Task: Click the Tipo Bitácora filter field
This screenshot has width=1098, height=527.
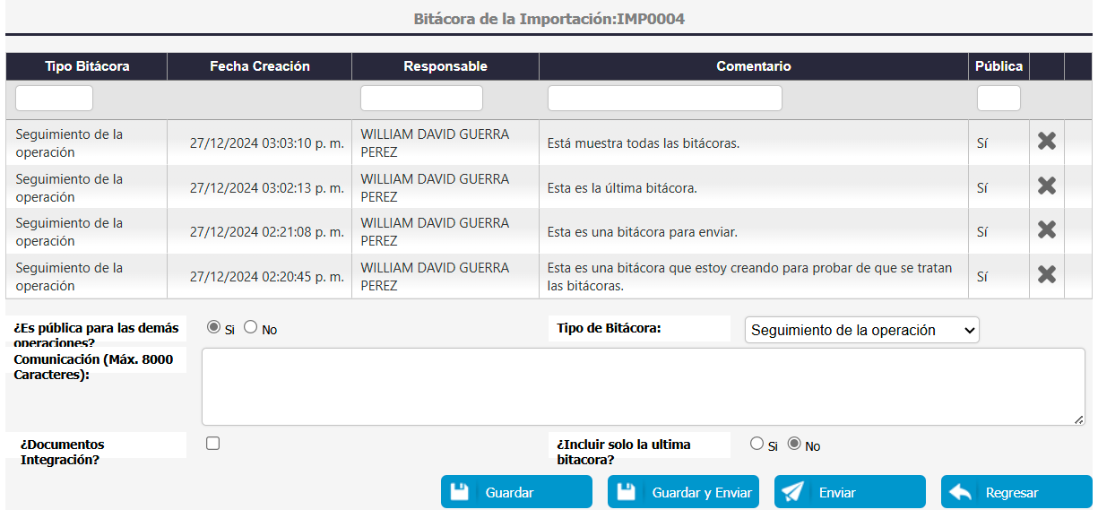Action: point(54,98)
